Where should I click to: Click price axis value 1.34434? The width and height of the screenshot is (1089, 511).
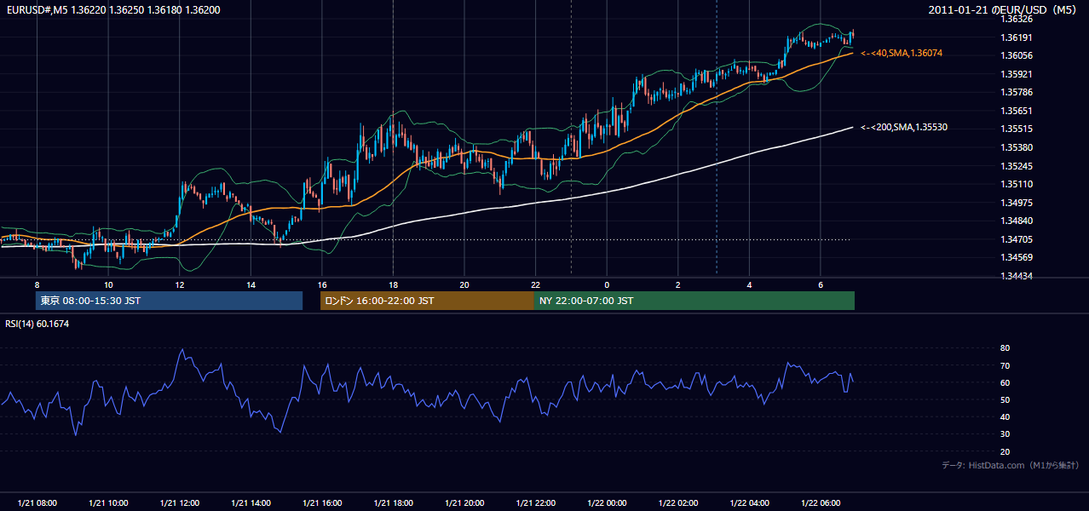(x=1016, y=276)
